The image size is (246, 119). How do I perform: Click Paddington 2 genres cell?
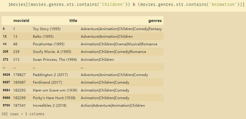pyautogui.click(x=114, y=75)
